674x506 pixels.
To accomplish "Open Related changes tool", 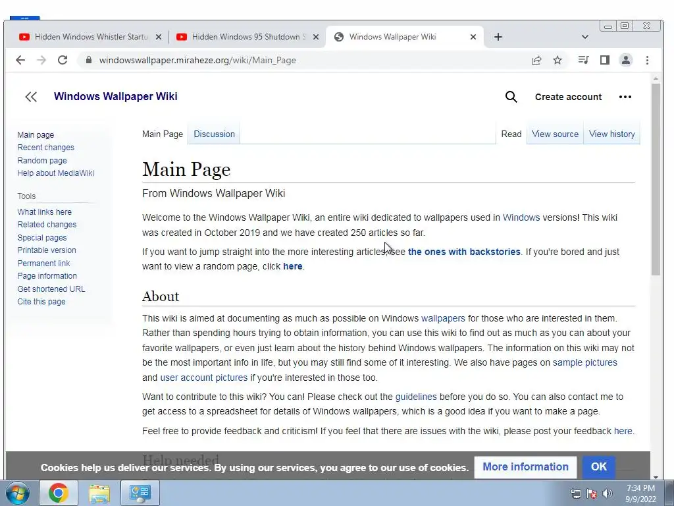I will pos(47,224).
